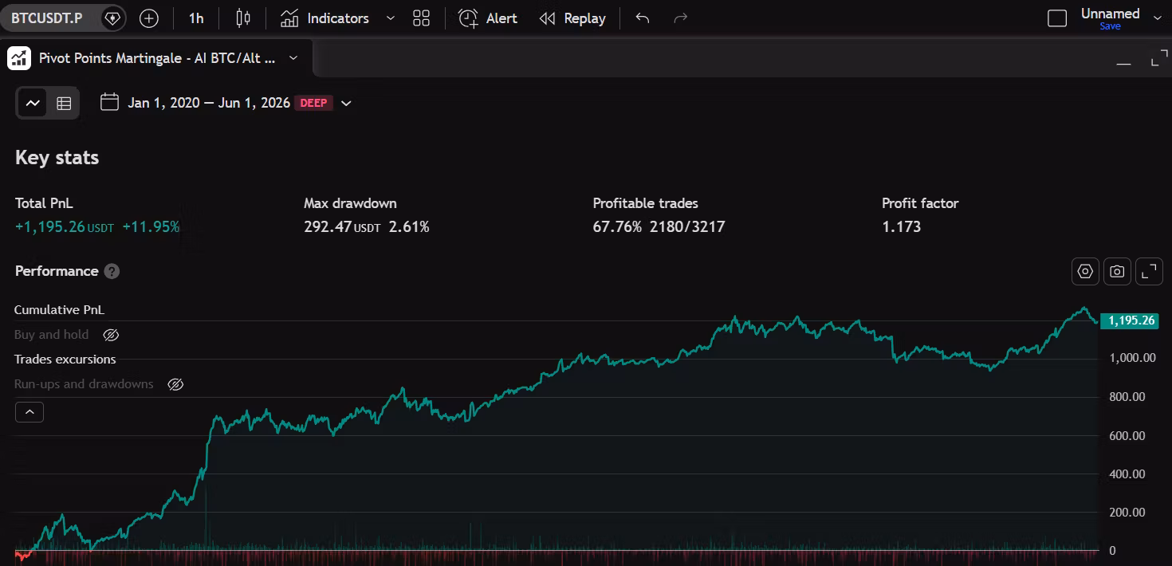Toggle the Buy and hold label
Viewport: 1172px width, 566px height.
tap(51, 335)
